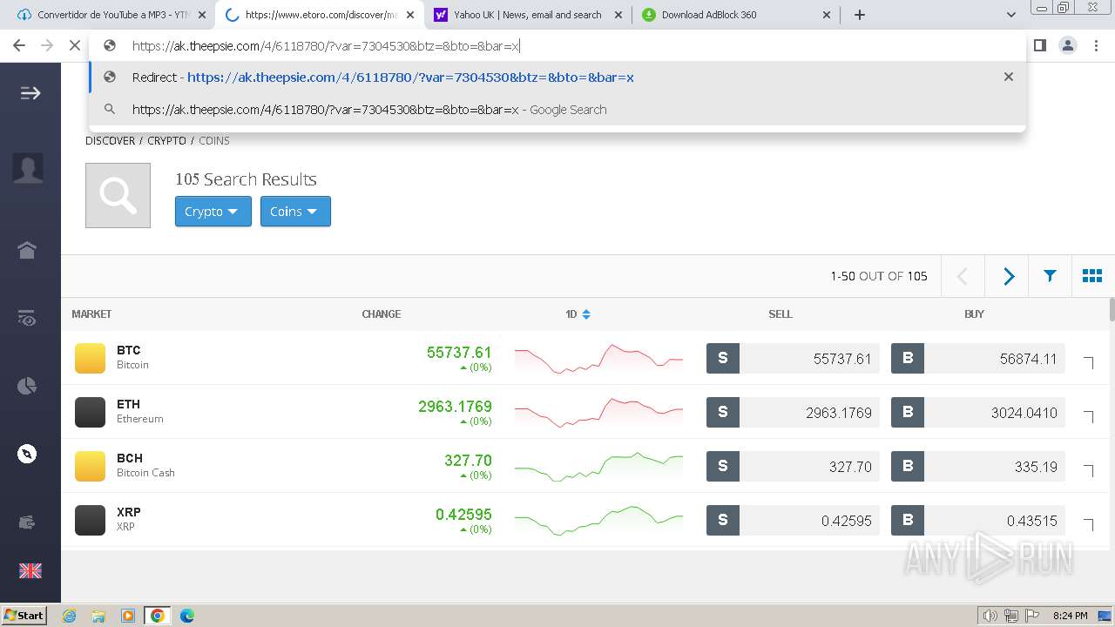Open BTC 1D price chart sparkline

click(x=598, y=358)
